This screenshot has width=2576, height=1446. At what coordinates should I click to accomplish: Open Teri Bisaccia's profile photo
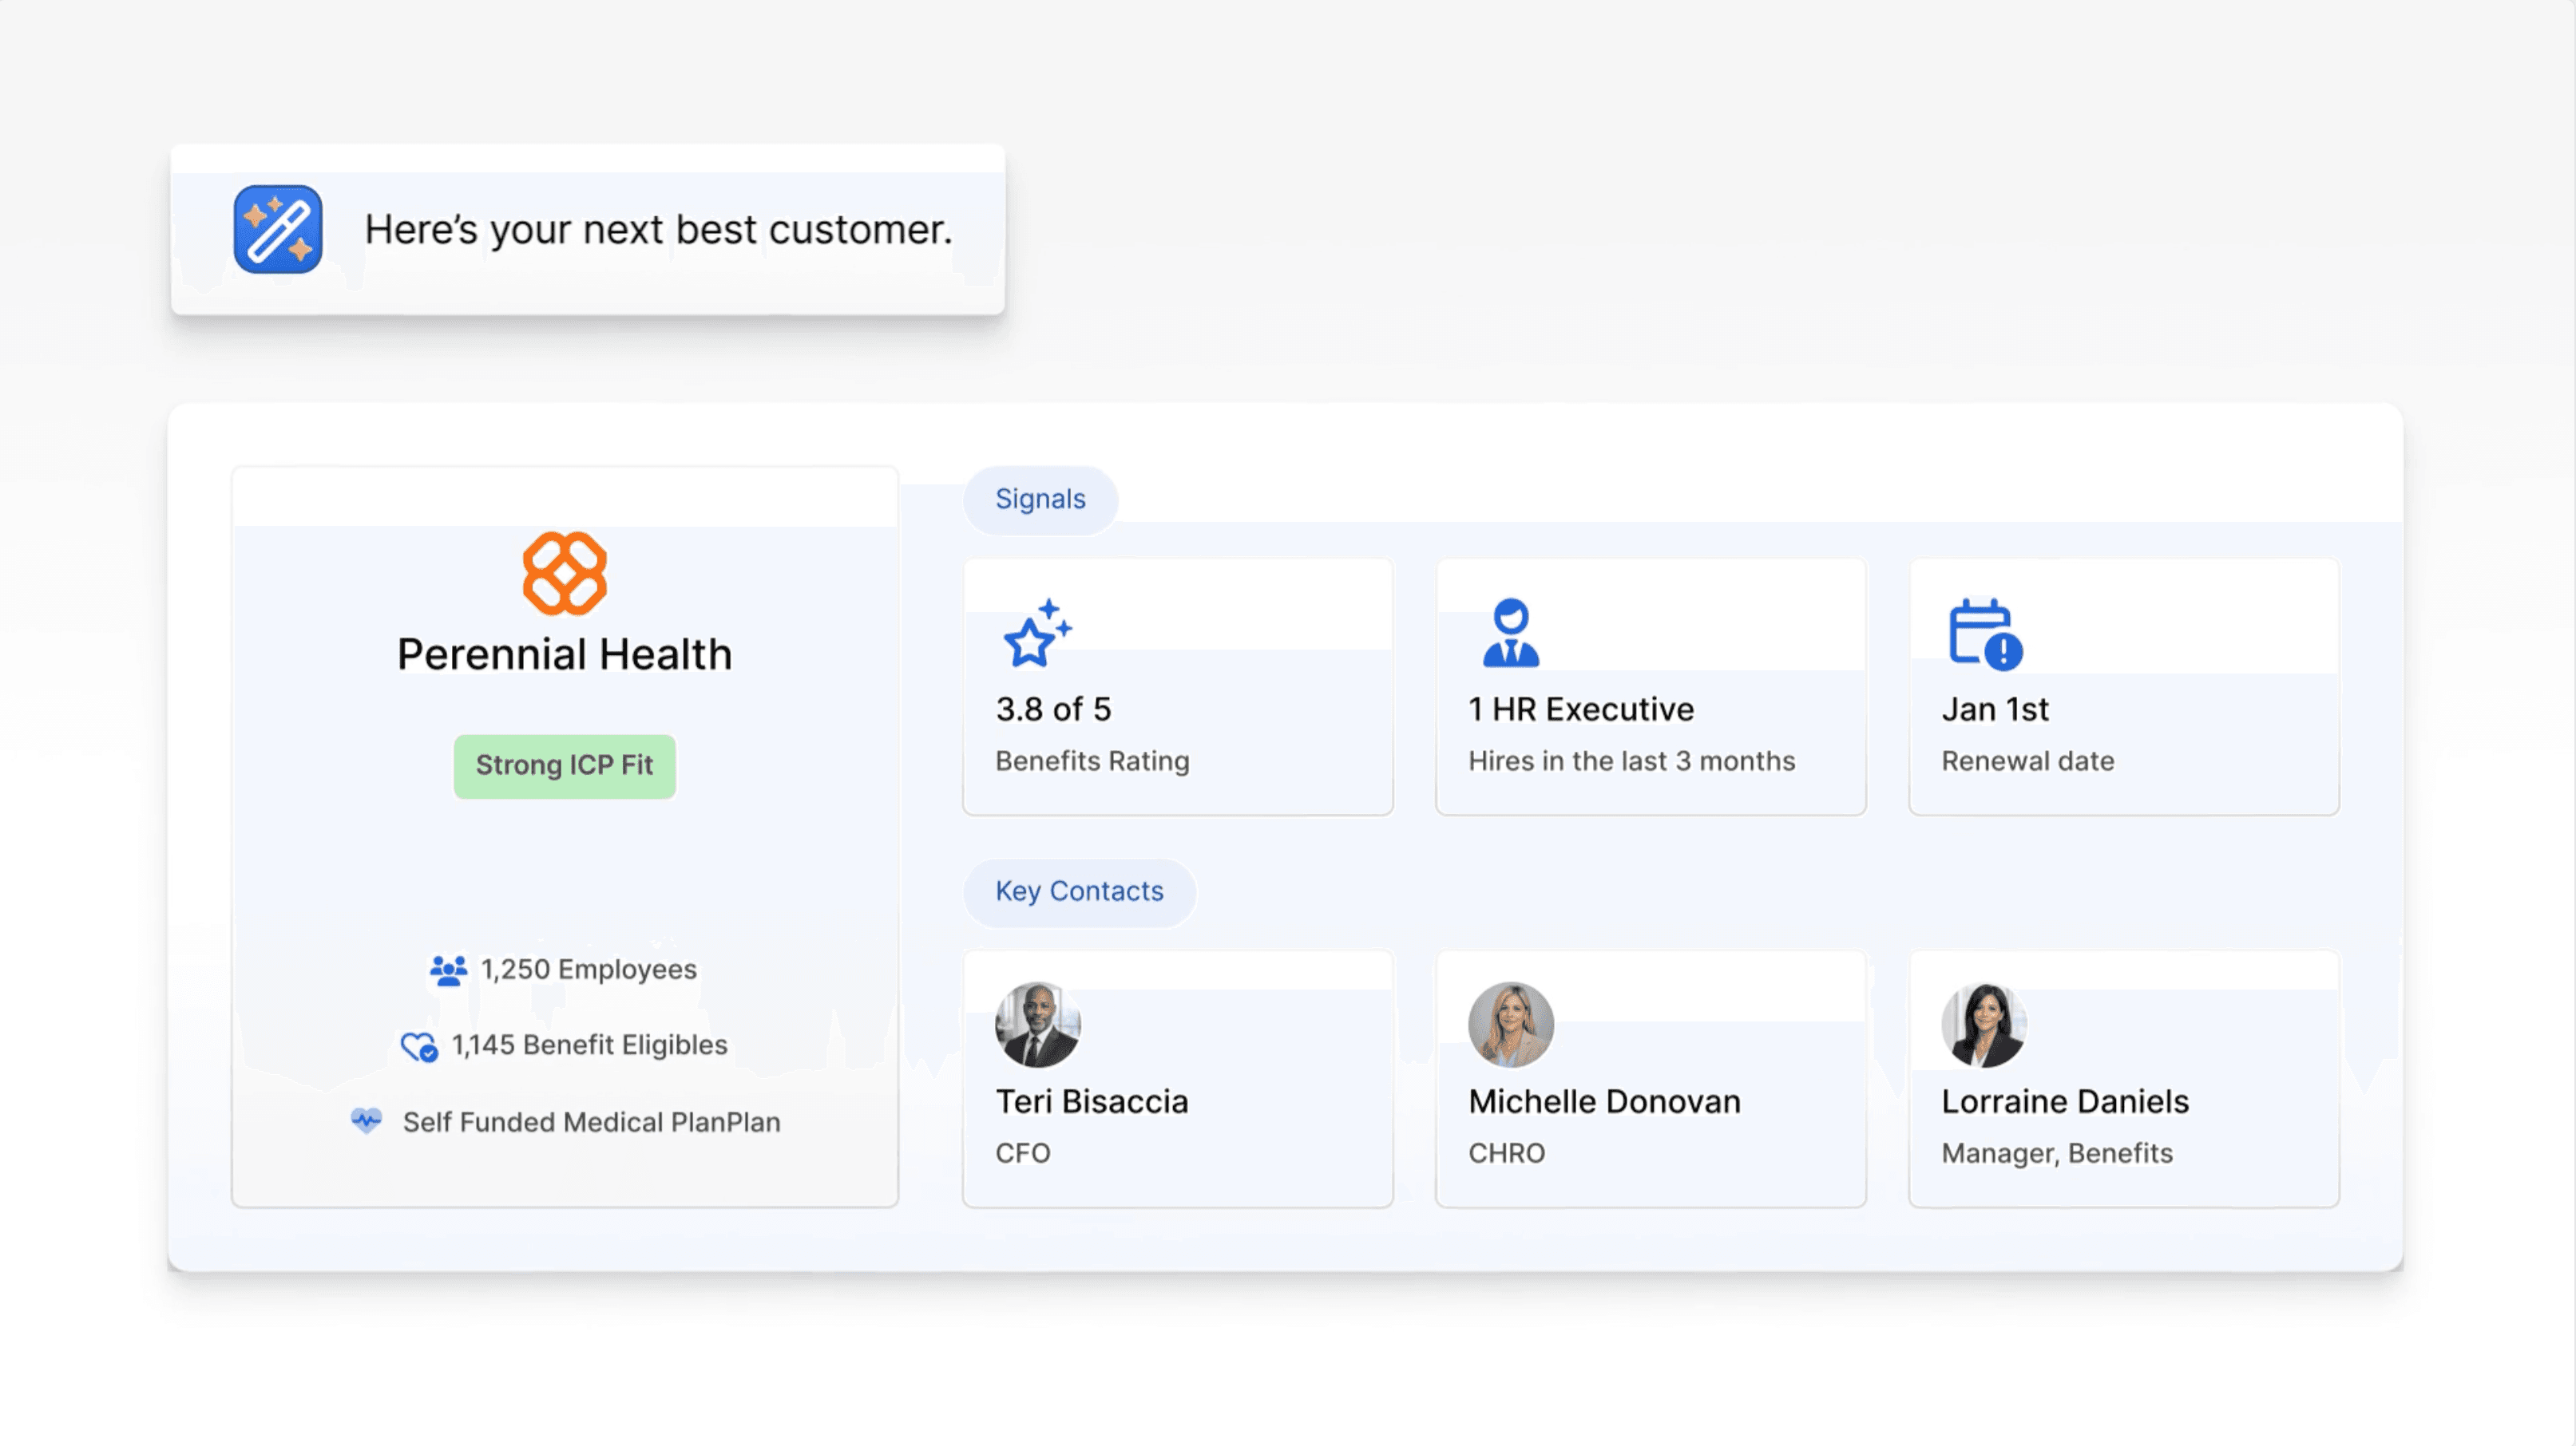tap(1037, 1025)
